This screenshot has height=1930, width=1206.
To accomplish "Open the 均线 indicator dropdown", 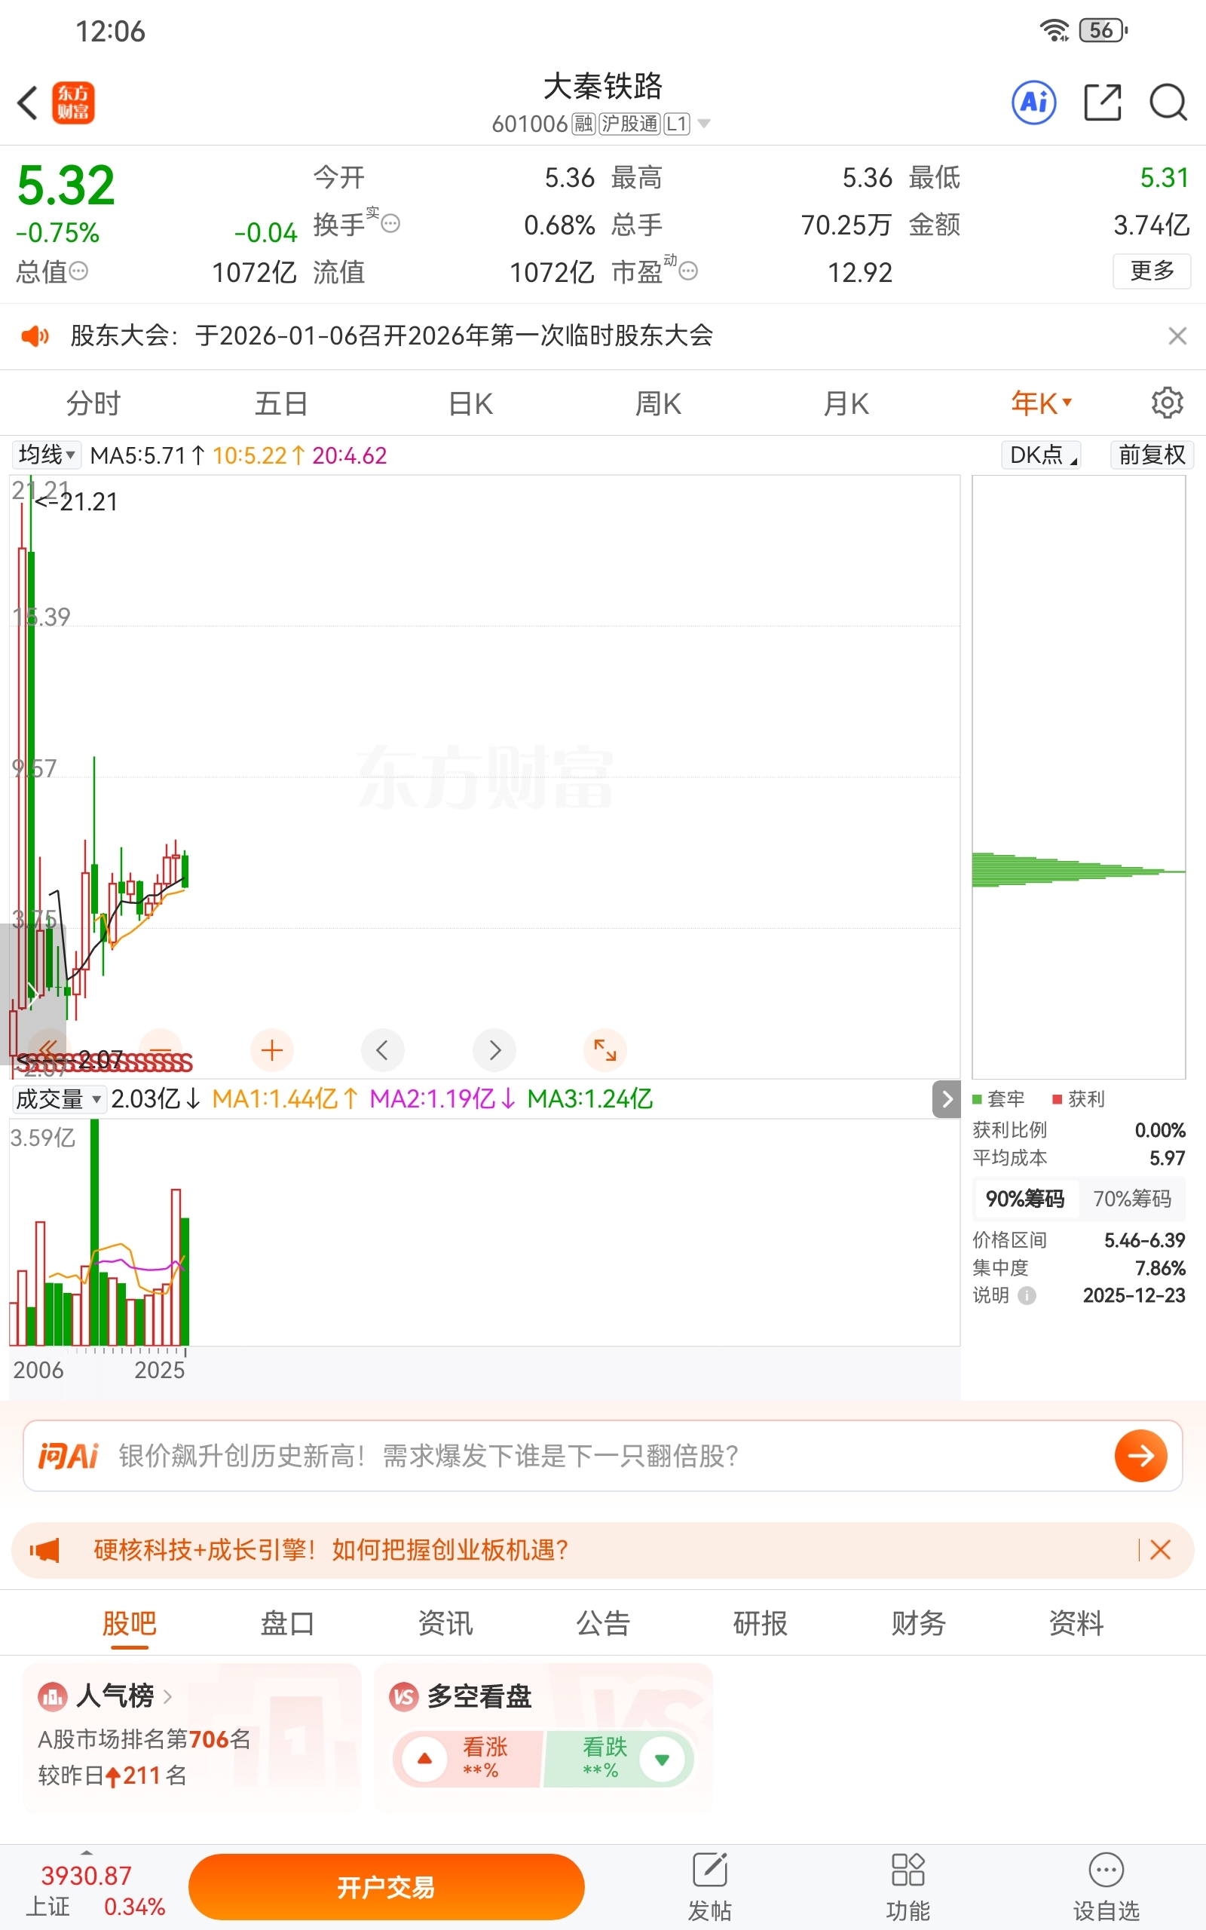I will (46, 455).
